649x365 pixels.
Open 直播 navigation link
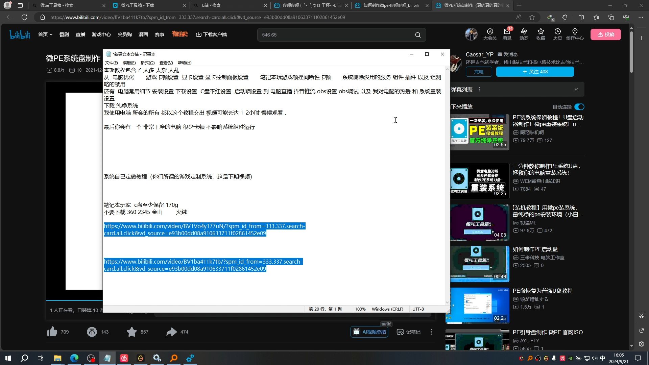(80, 34)
